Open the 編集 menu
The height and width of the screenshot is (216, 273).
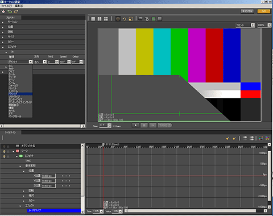pyautogui.click(x=19, y=6)
